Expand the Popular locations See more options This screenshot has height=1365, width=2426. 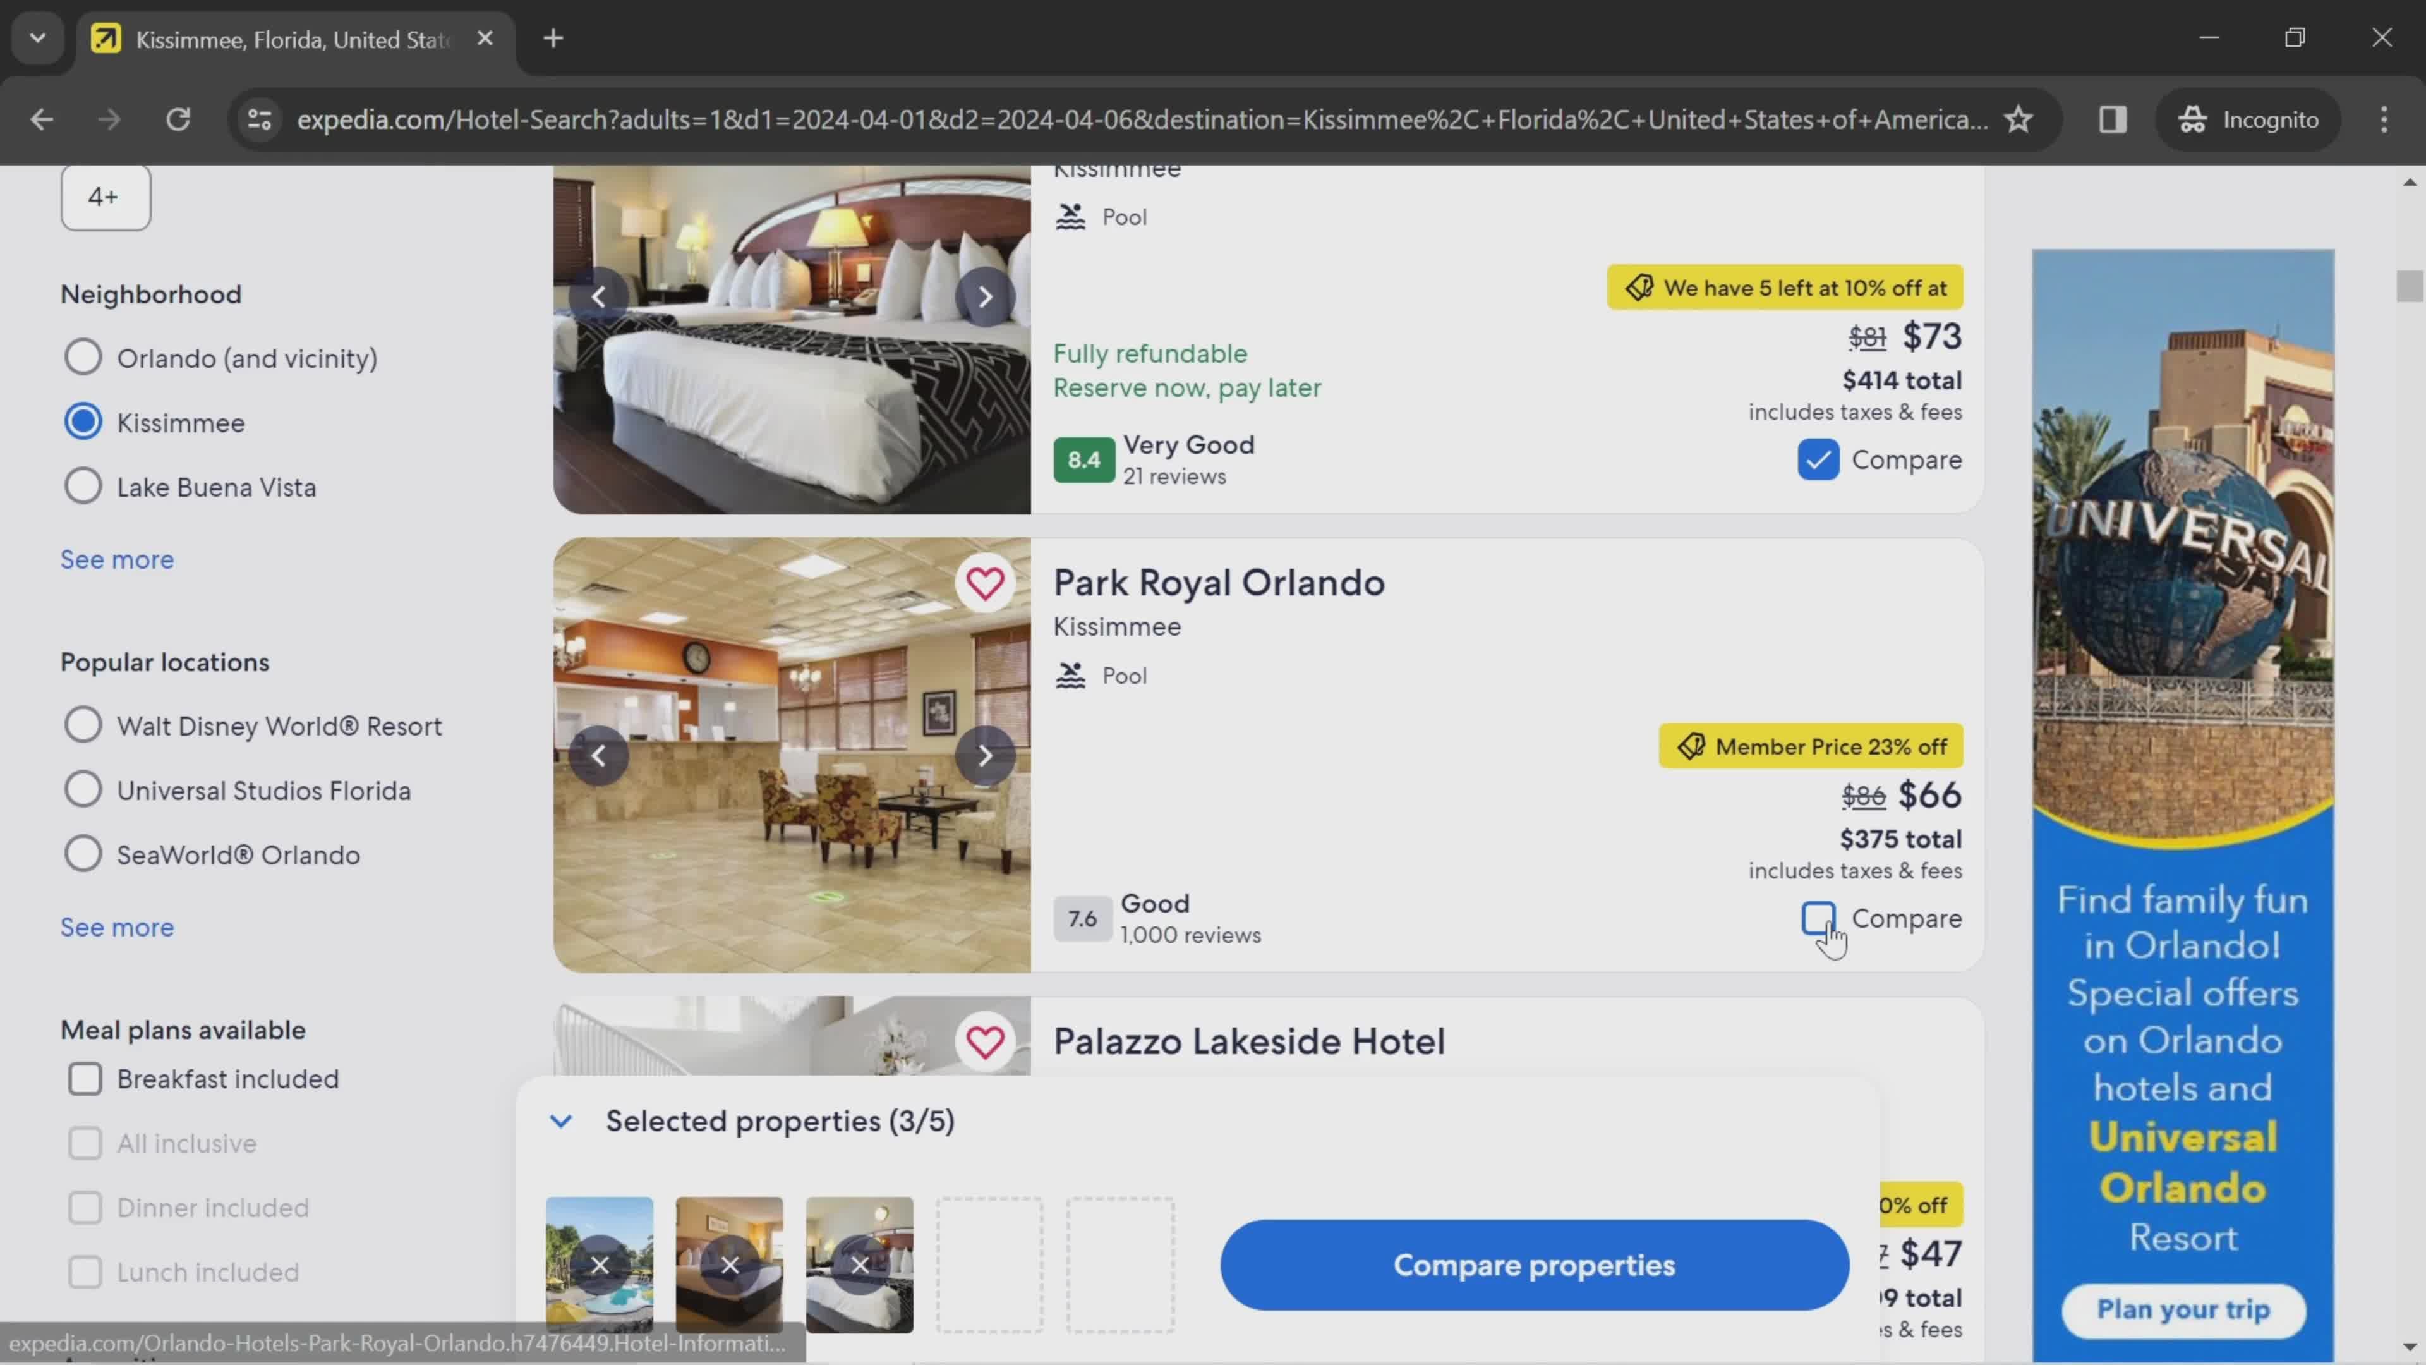(x=117, y=925)
